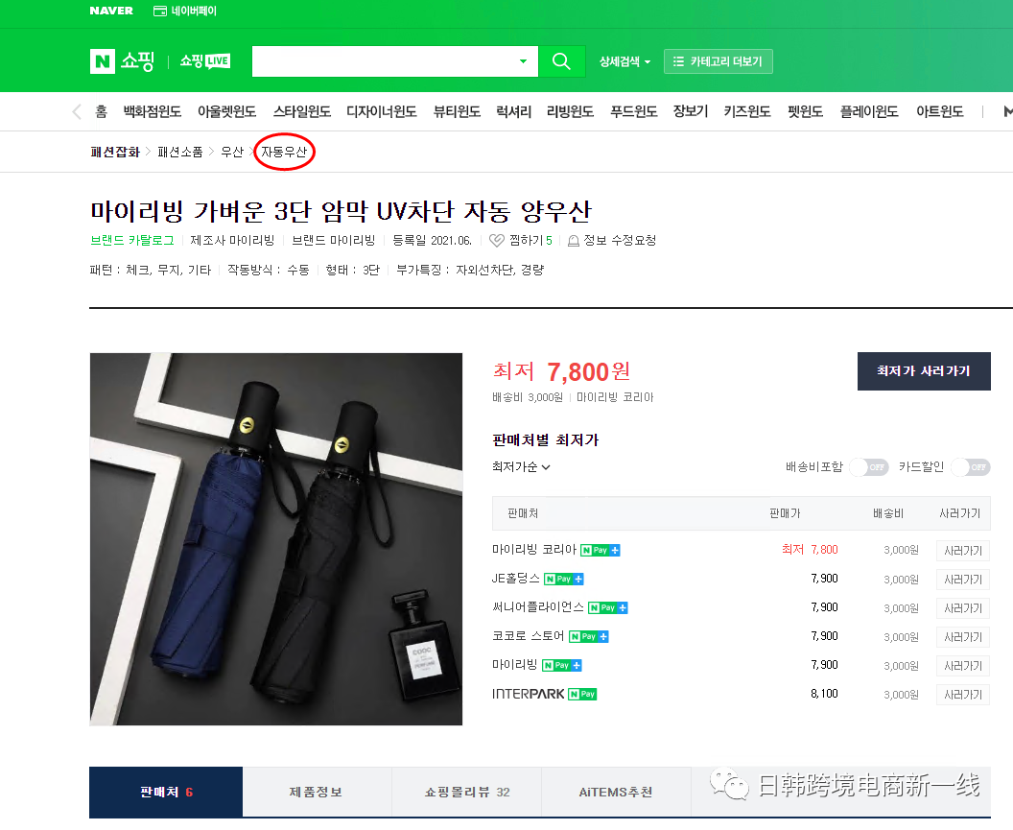Viewport: 1013px width, 830px height.
Task: Select the 제품정보 tab
Action: click(317, 791)
